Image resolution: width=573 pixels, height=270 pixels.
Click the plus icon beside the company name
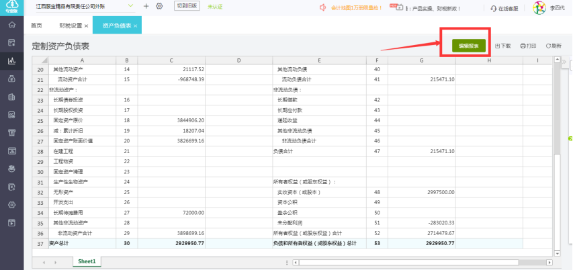click(x=146, y=6)
